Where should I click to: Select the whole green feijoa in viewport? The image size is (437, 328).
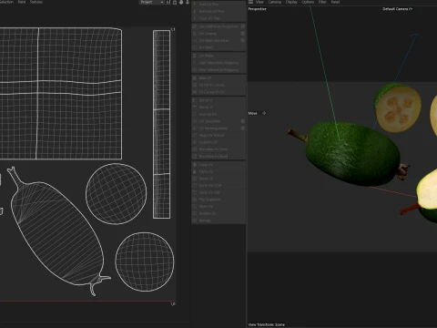(352, 153)
